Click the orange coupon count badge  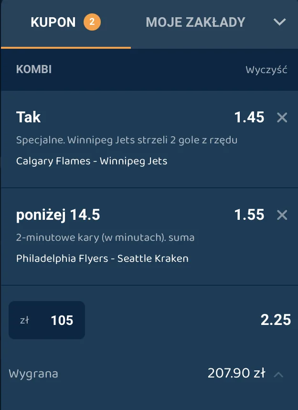[x=92, y=22]
